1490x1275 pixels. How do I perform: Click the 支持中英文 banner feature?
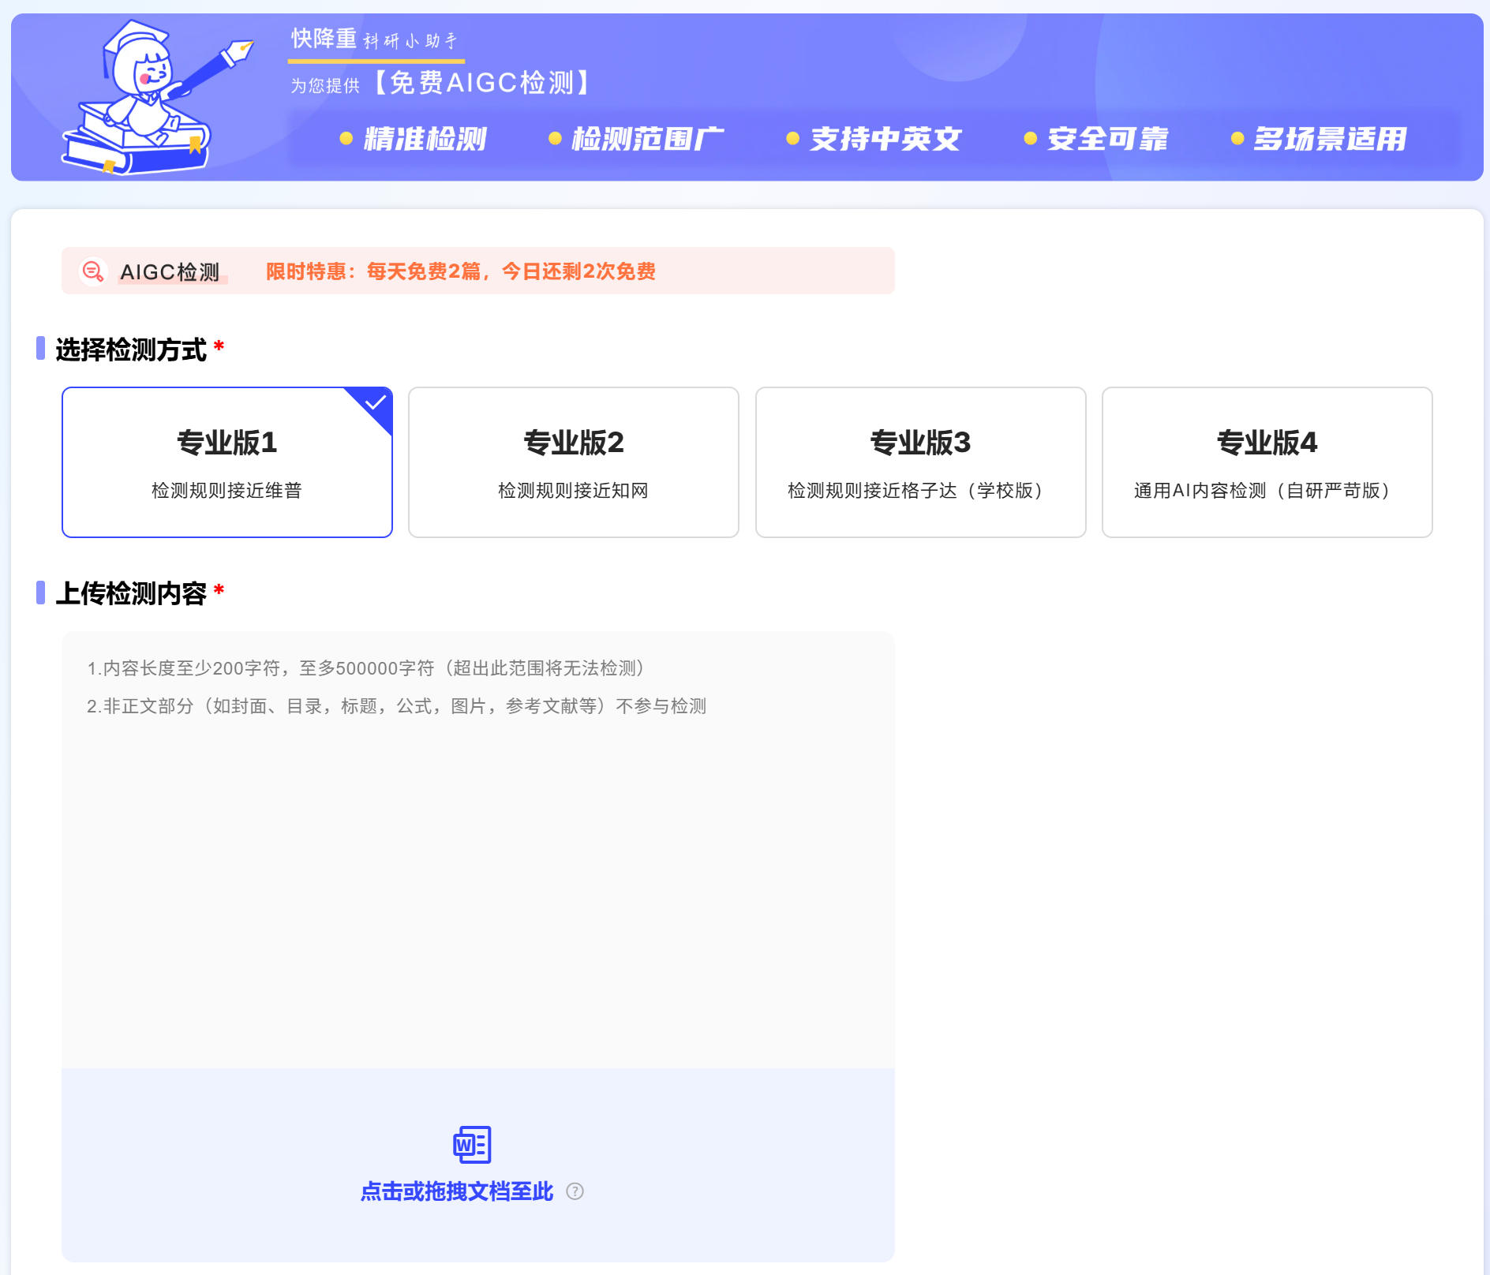tap(885, 139)
